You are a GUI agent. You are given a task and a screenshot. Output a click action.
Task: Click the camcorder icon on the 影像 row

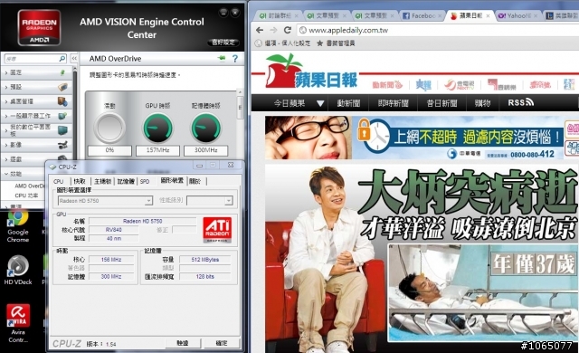tap(62, 145)
